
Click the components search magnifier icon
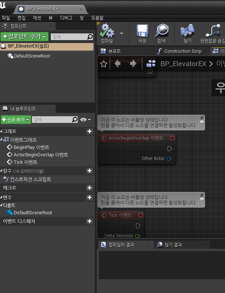(x=90, y=37)
